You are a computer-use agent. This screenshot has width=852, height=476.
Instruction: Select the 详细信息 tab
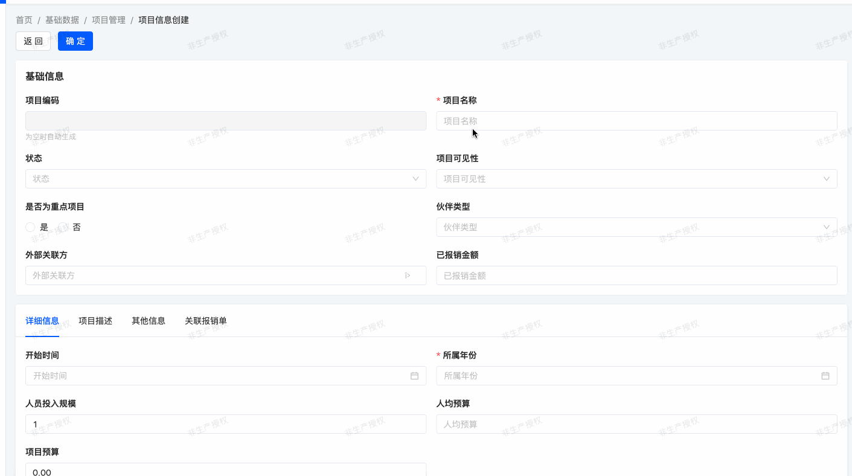point(42,321)
